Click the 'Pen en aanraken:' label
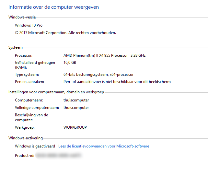The width and height of the screenshot is (208, 176). pyautogui.click(x=29, y=82)
